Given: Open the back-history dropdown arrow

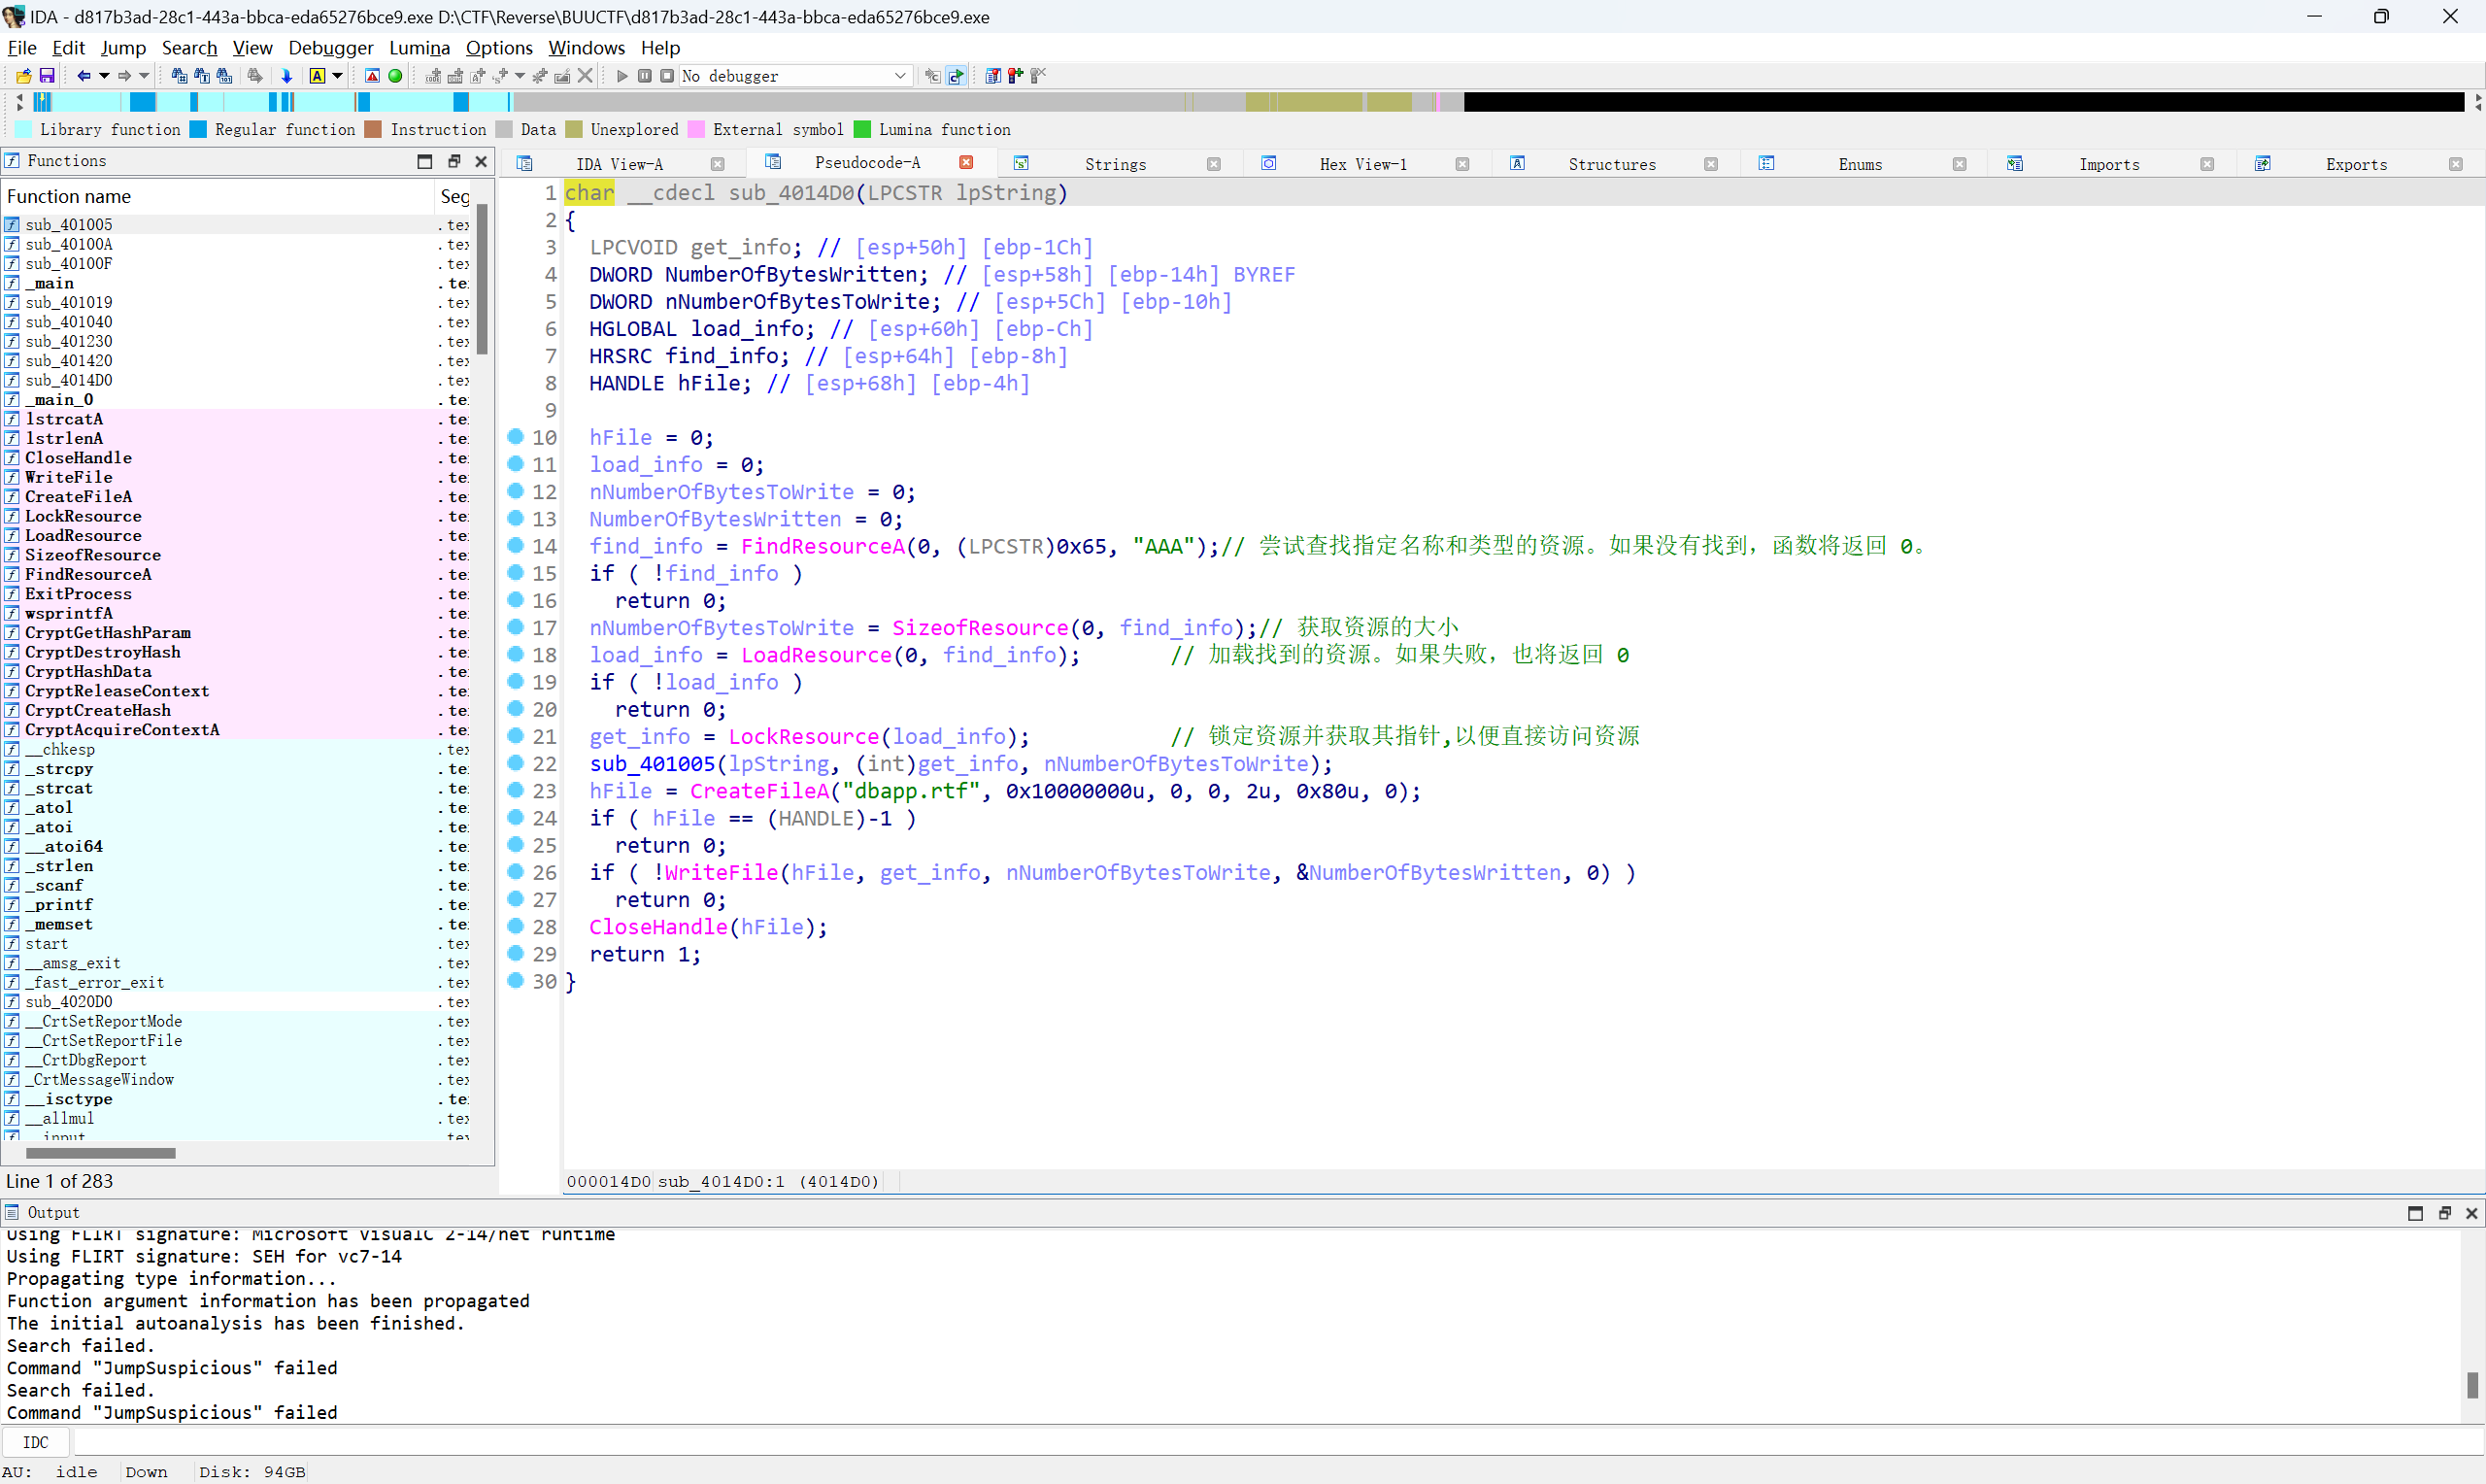Looking at the screenshot, I should pos(103,76).
